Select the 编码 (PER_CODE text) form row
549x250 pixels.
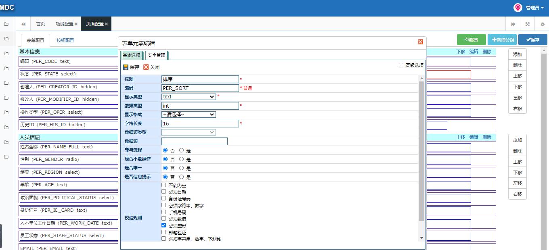(69, 62)
